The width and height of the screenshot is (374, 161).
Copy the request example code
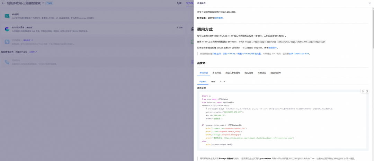click(367, 91)
